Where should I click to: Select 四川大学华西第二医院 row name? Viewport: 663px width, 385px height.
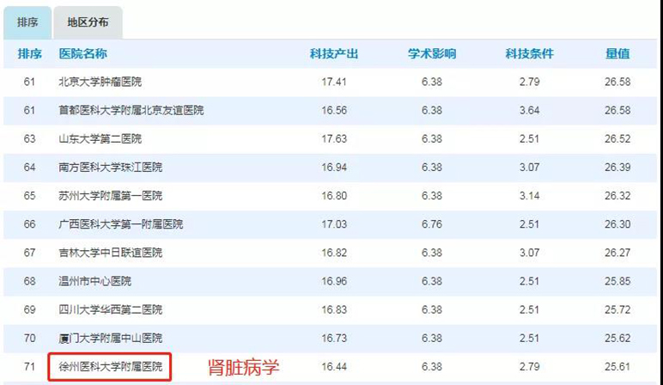(110, 309)
